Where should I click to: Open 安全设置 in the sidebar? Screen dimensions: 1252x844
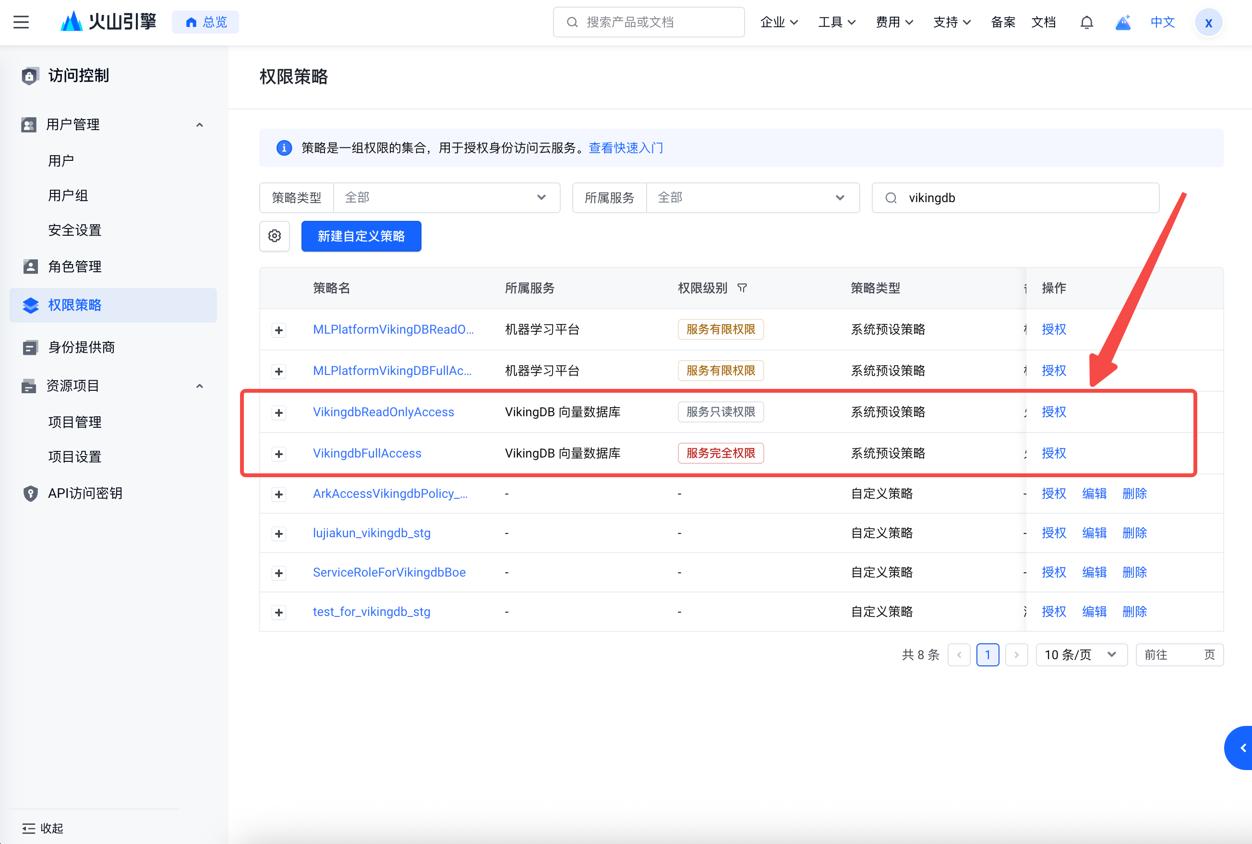coord(75,230)
